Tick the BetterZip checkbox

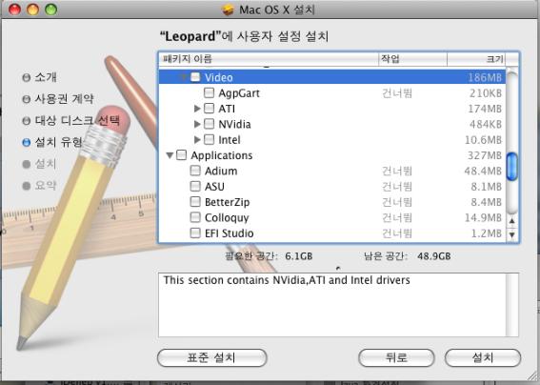195,202
